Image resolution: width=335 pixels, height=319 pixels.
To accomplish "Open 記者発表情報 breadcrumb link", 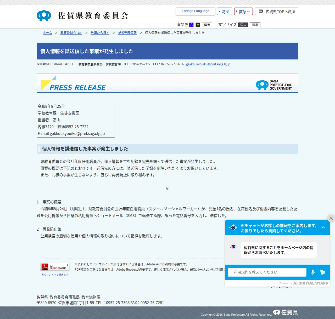I will pyautogui.click(x=127, y=33).
